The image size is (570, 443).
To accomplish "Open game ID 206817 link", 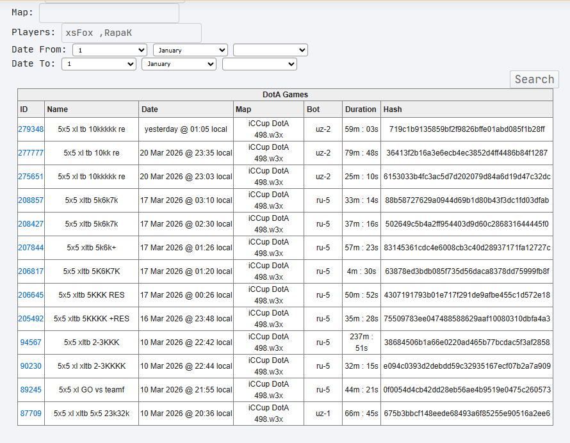I will 31,271.
